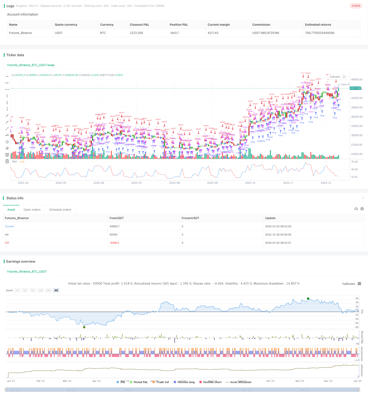Toggle the PnL series in legend
368x398 pixels.
[x=121, y=382]
